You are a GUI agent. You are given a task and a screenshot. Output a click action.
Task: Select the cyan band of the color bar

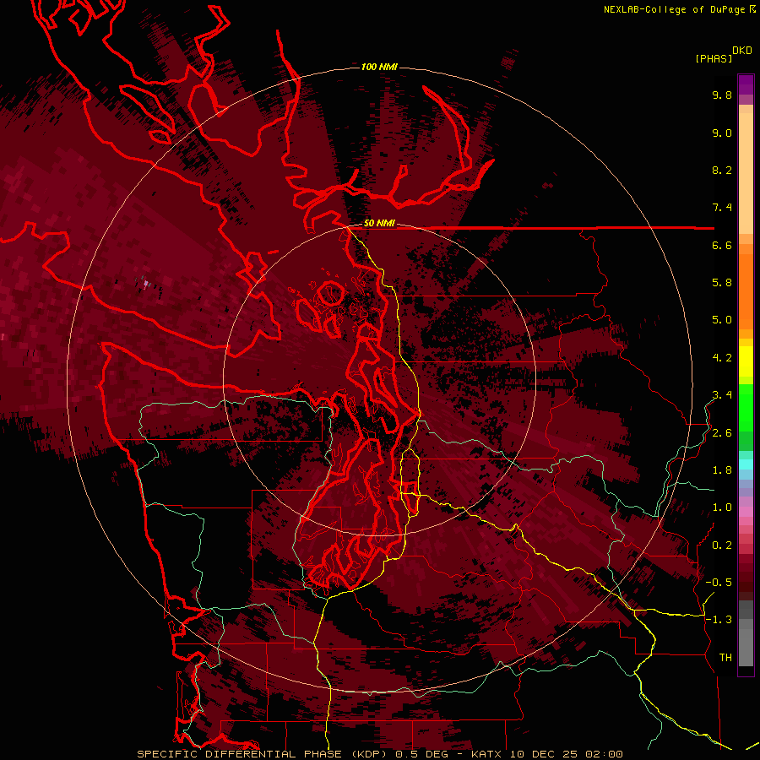[746, 464]
